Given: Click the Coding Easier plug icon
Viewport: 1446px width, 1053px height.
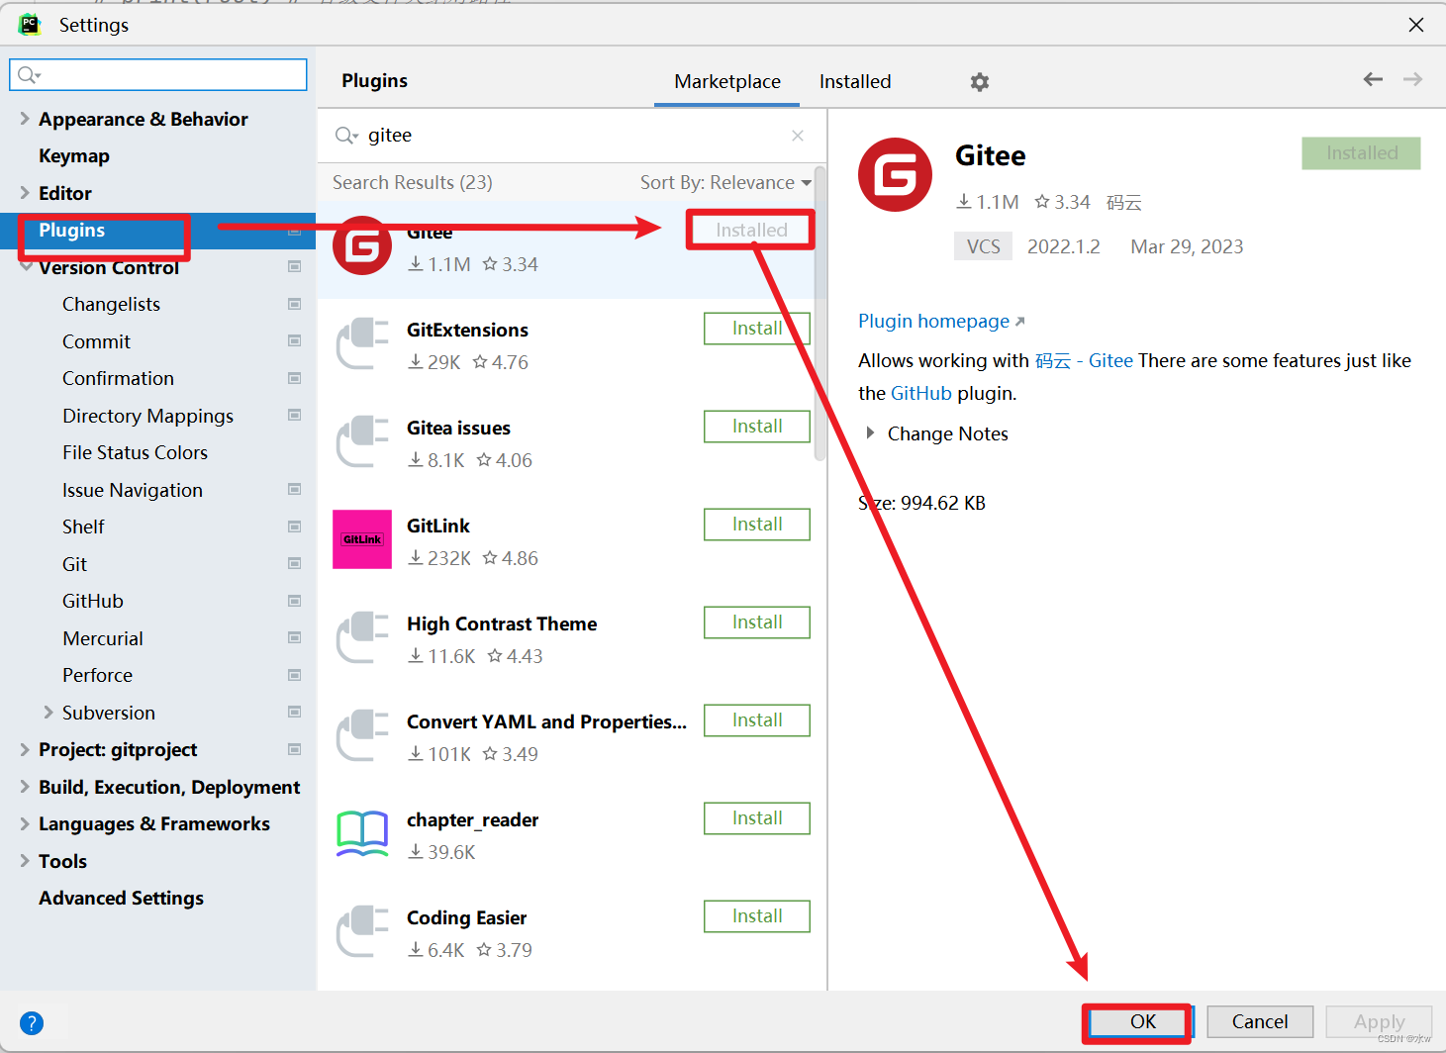Looking at the screenshot, I should [x=362, y=931].
